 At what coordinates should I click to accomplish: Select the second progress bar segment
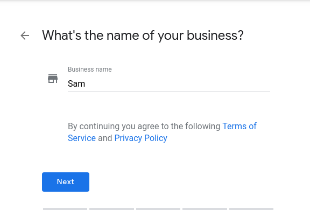pyautogui.click(x=112, y=209)
